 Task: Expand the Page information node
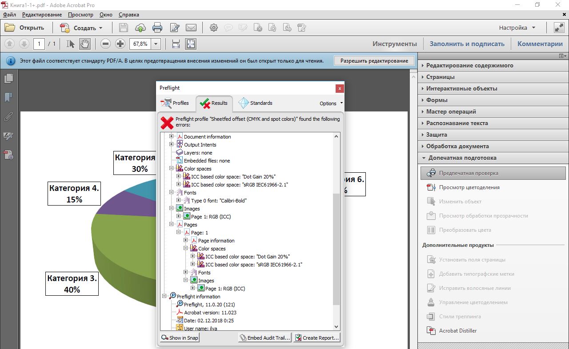click(x=186, y=241)
